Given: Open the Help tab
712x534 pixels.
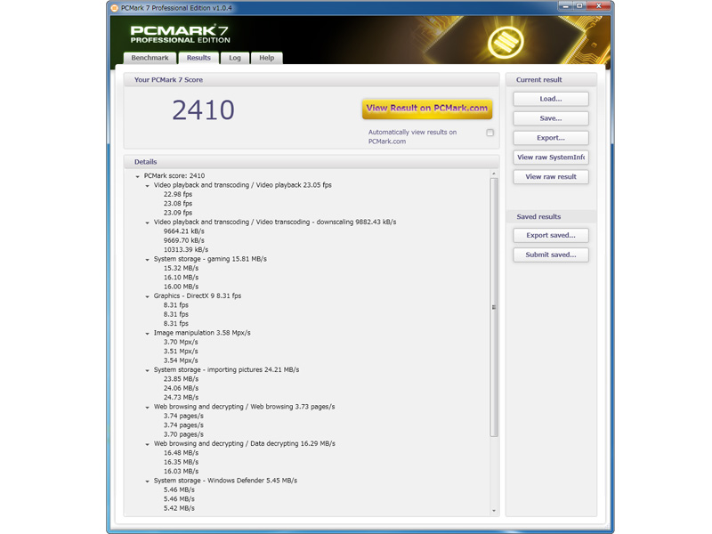Looking at the screenshot, I should pyautogui.click(x=266, y=58).
